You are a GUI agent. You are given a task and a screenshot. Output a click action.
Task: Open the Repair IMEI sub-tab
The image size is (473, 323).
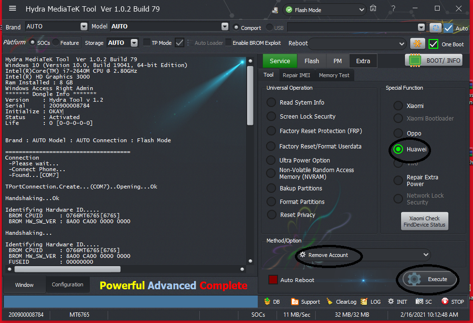pyautogui.click(x=296, y=75)
